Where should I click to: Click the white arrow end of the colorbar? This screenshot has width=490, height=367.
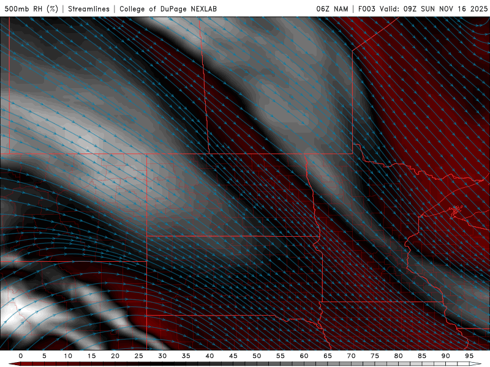pyautogui.click(x=475, y=364)
